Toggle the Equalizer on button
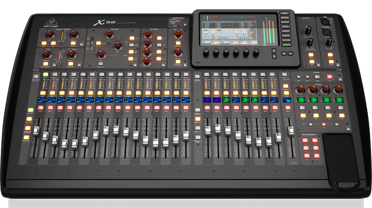This screenshot has width=372, height=208. pos(100,64)
